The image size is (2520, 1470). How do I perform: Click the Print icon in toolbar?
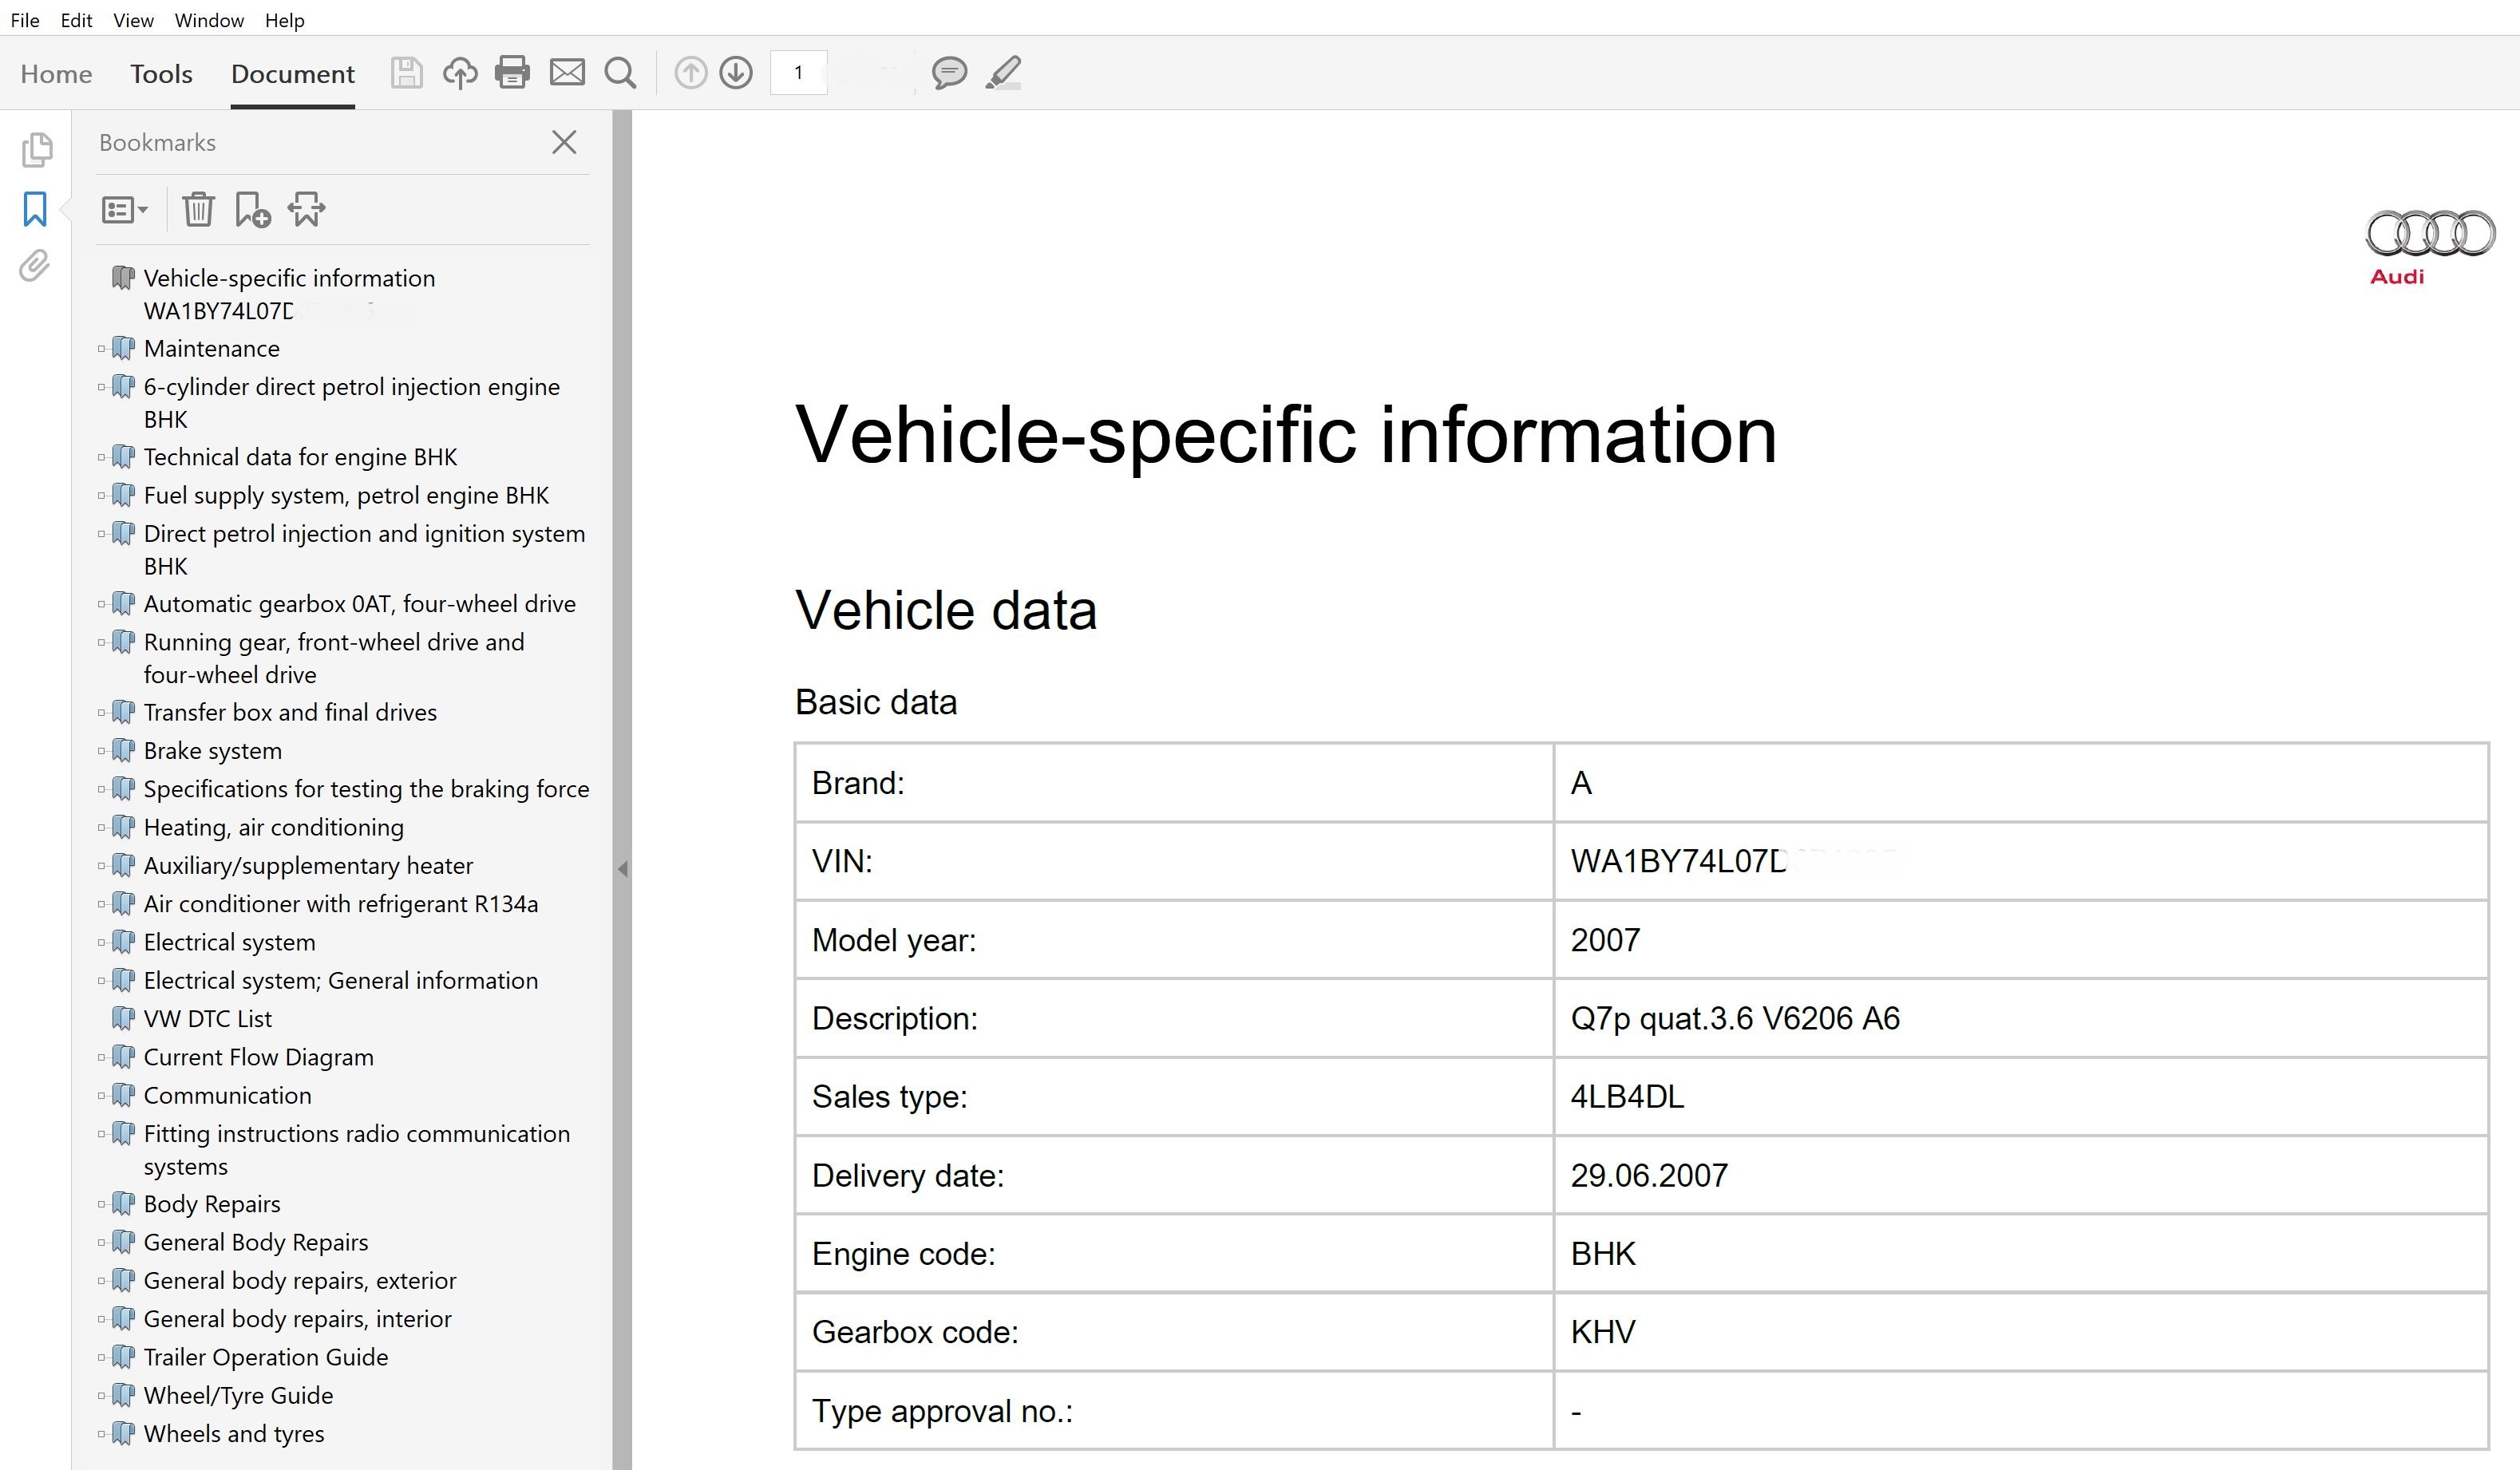512,73
